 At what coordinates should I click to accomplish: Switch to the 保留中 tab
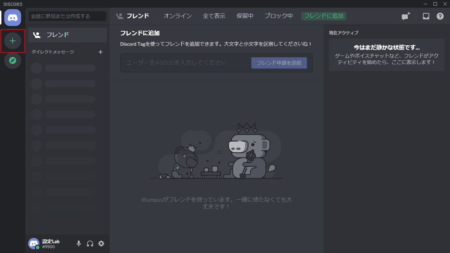(x=245, y=16)
